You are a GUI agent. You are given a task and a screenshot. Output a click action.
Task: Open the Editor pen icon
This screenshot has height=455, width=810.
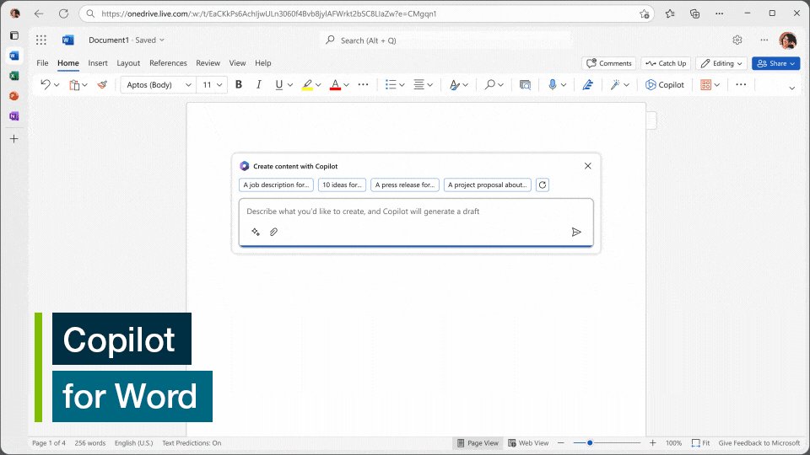click(588, 84)
